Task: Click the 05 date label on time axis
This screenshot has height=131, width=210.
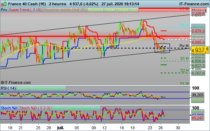Action: pos(77,128)
